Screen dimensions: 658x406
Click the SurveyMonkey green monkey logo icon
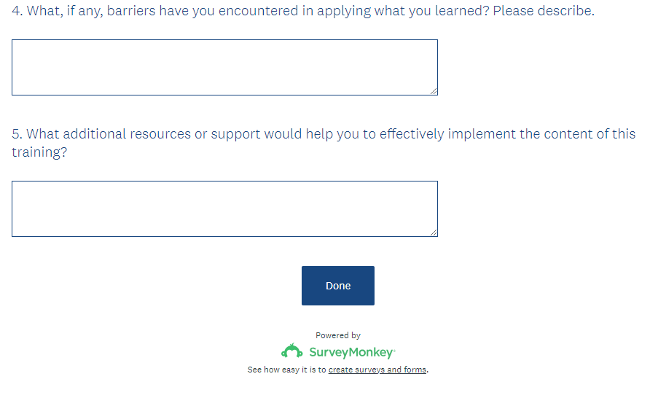(291, 351)
